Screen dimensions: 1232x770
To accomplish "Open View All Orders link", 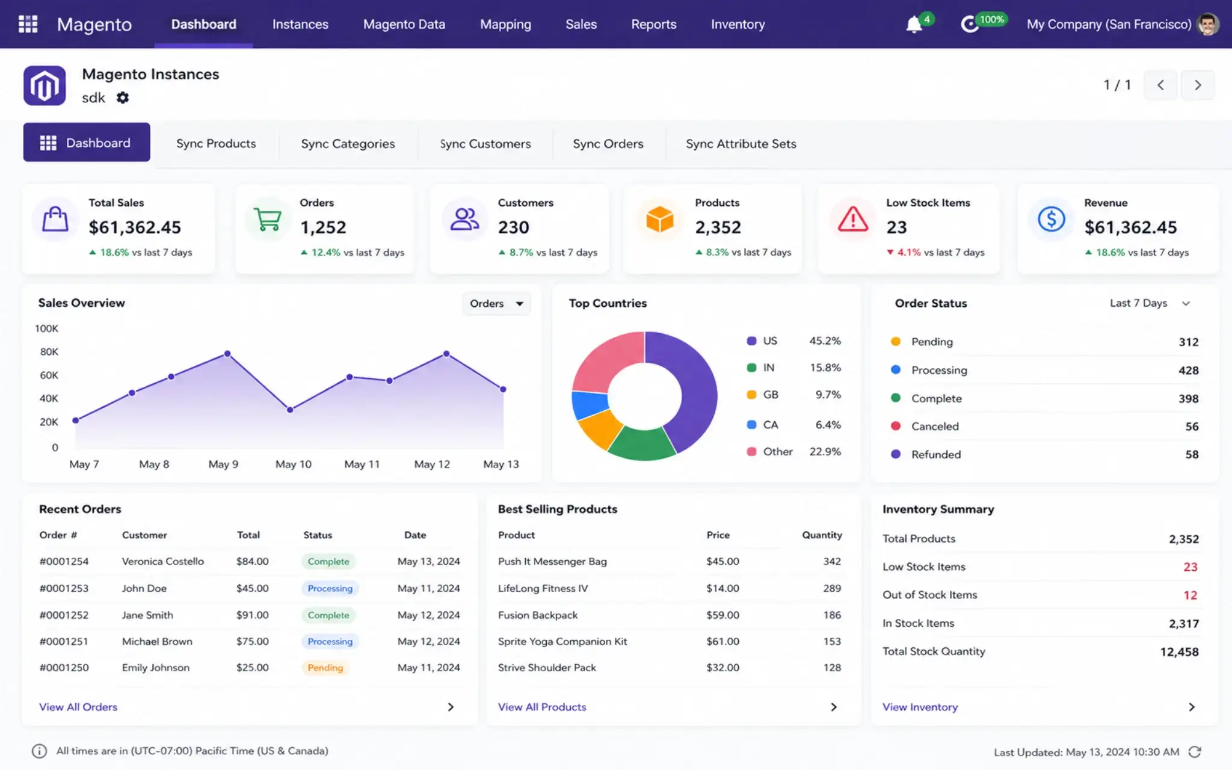I will (78, 707).
